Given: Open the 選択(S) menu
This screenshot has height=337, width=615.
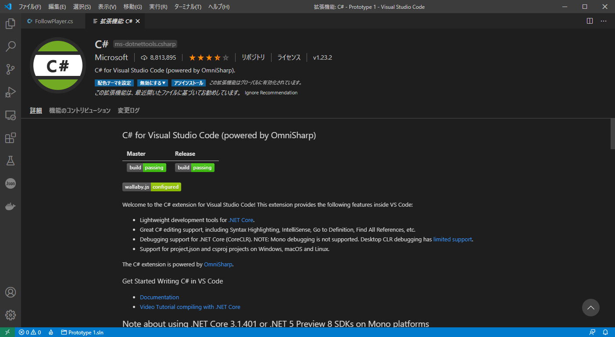Looking at the screenshot, I should coord(82,7).
